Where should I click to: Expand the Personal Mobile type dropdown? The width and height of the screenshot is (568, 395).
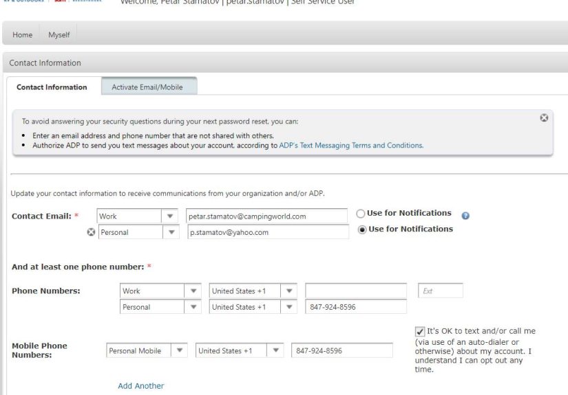coord(180,350)
